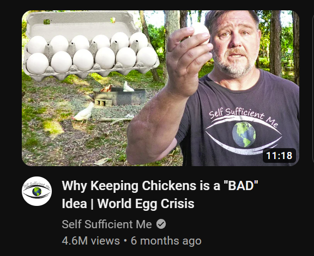Image resolution: width=314 pixels, height=256 pixels.
Task: Click the tree trunk right of the man
Action: point(275,43)
